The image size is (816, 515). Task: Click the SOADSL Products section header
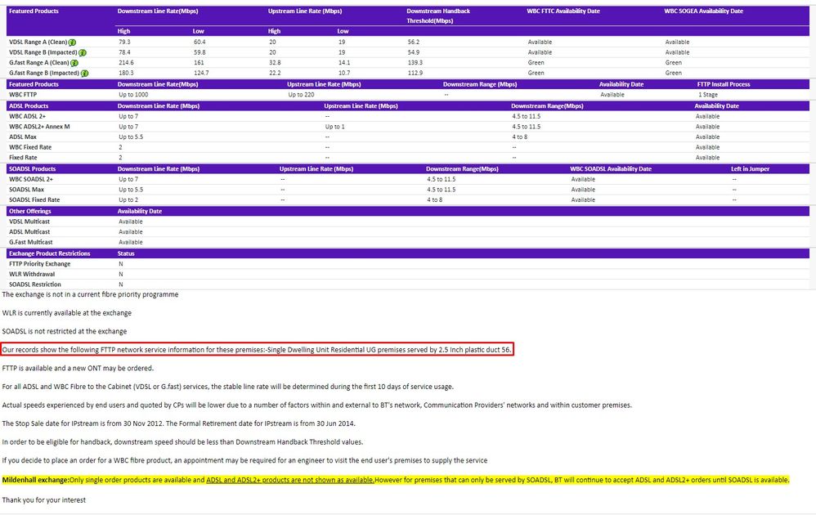(32, 168)
